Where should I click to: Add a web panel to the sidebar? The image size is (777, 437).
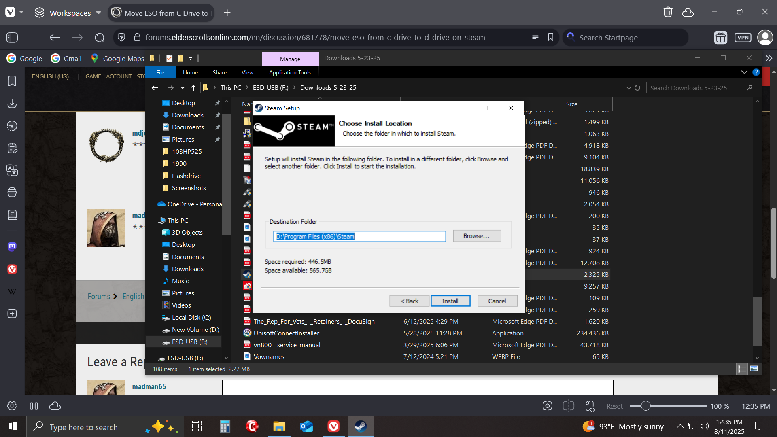12,314
